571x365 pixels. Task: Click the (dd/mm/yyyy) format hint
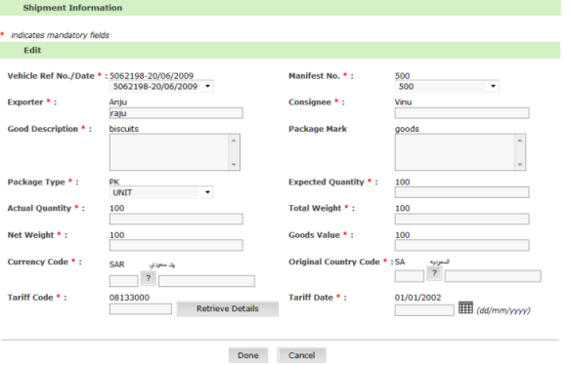504,310
